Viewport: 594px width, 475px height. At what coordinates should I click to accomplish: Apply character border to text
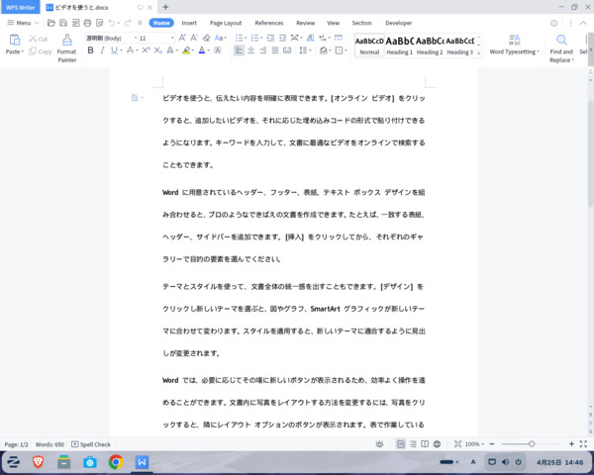coord(218,50)
